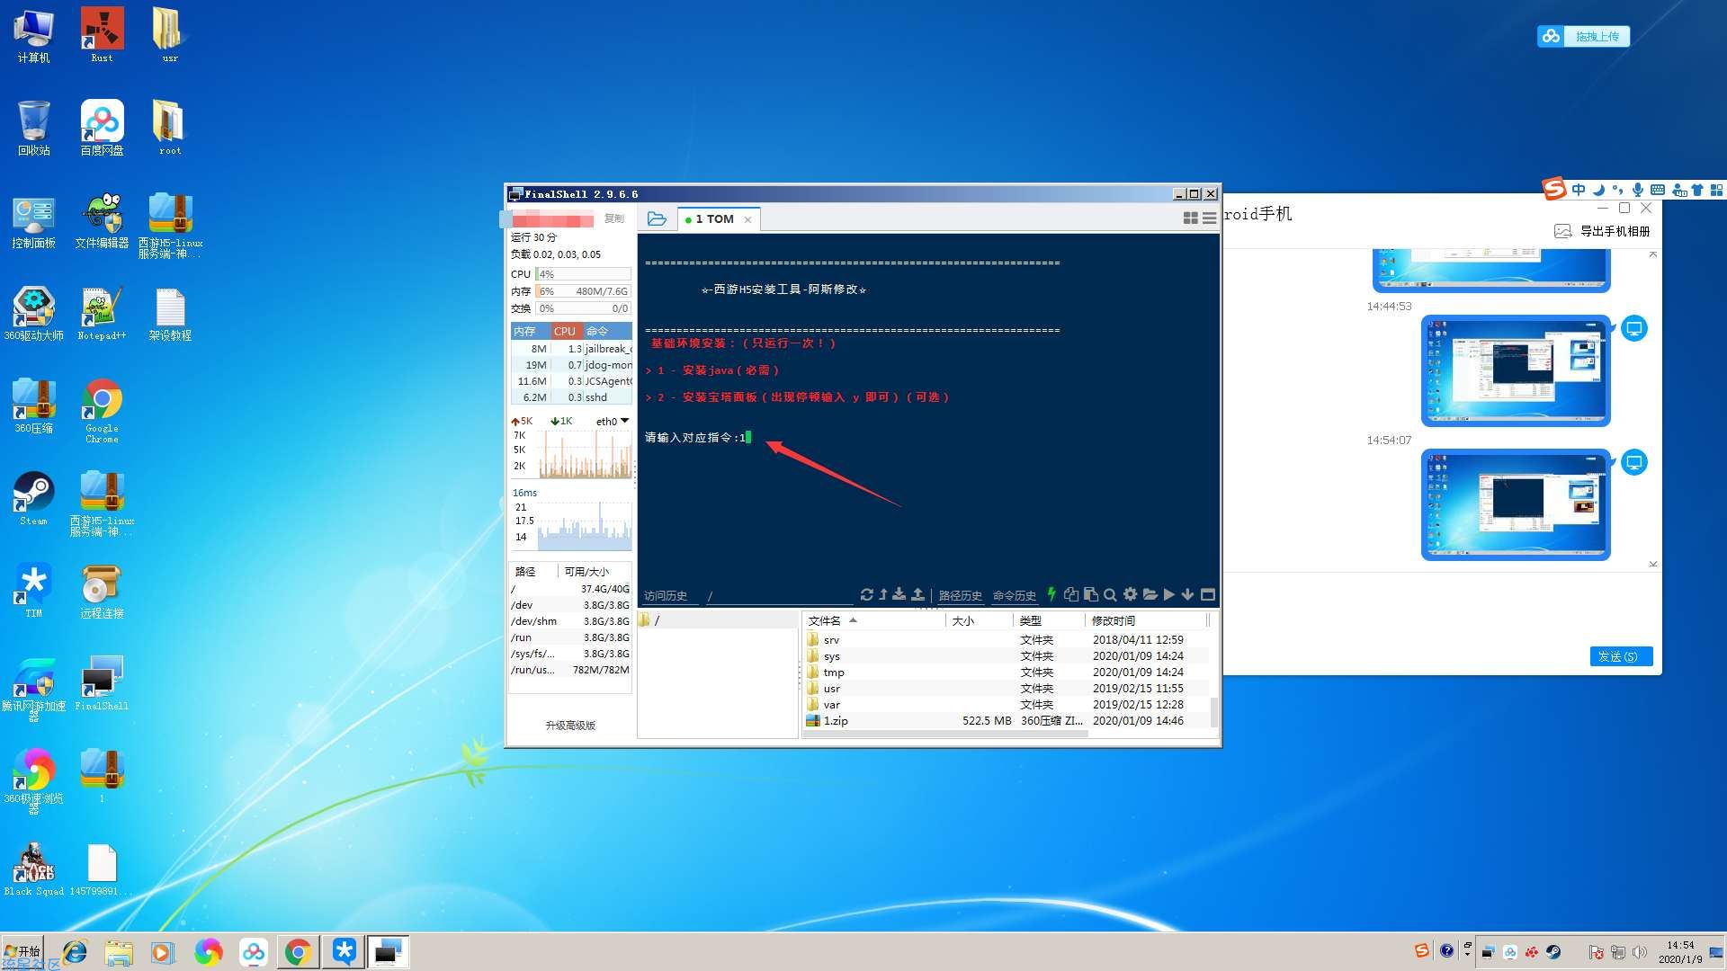Open the hamburger menu in FinalShell
This screenshot has height=971, width=1727.
pos(1210,218)
